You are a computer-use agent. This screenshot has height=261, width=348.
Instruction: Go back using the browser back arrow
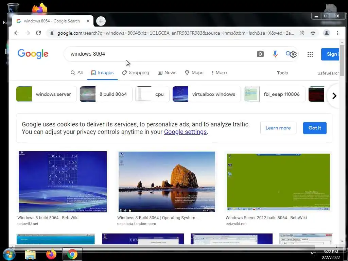coord(17,33)
